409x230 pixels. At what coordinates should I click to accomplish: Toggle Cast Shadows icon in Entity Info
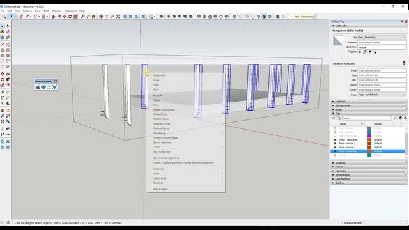point(375,52)
